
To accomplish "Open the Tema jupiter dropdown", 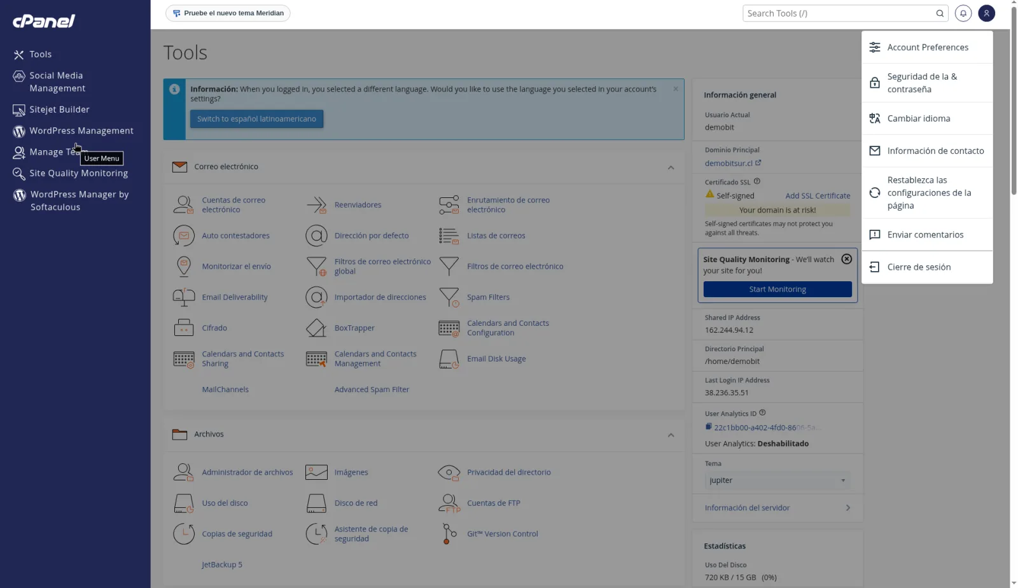I will [x=777, y=480].
